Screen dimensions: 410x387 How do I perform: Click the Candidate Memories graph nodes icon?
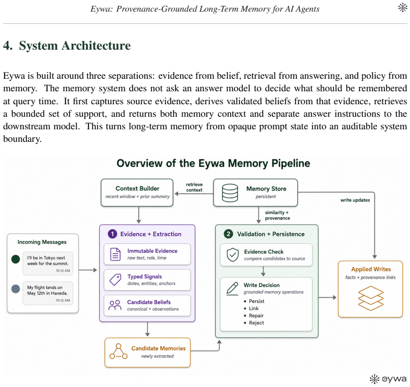(119, 352)
